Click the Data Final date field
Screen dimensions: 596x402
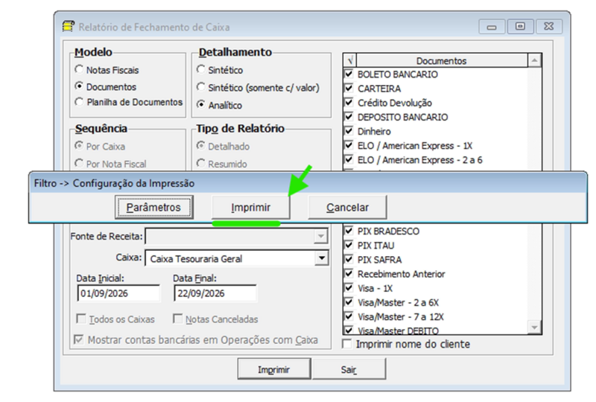[x=215, y=293]
